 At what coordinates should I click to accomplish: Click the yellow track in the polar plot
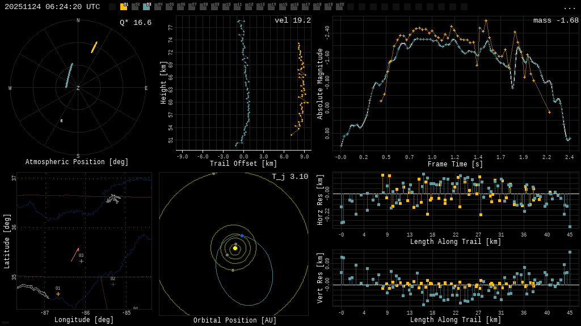coord(94,47)
